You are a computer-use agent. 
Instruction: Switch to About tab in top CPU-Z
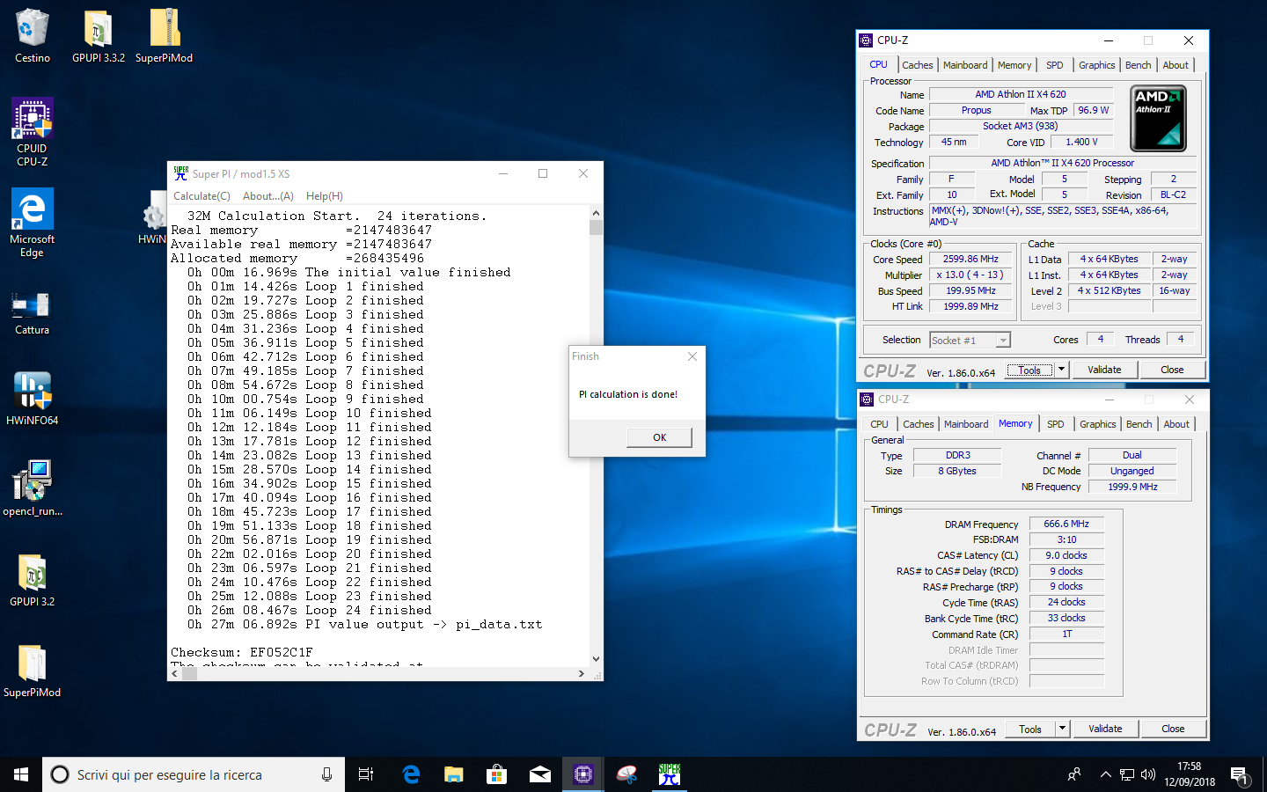click(x=1175, y=65)
